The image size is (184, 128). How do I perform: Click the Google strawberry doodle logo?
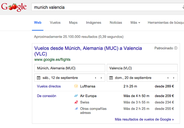[14, 7]
